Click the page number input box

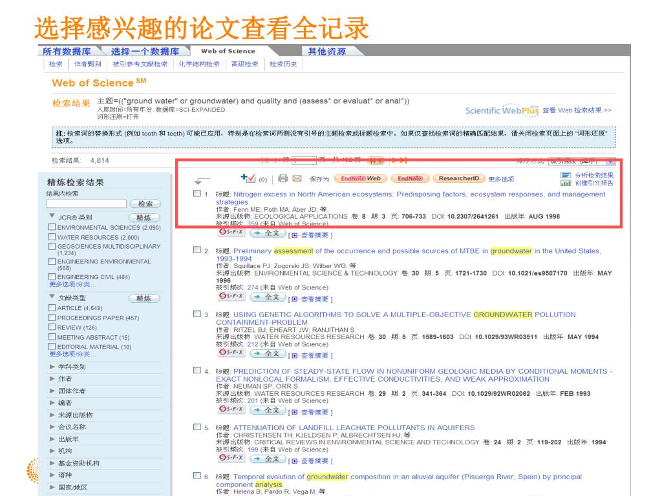pos(304,160)
